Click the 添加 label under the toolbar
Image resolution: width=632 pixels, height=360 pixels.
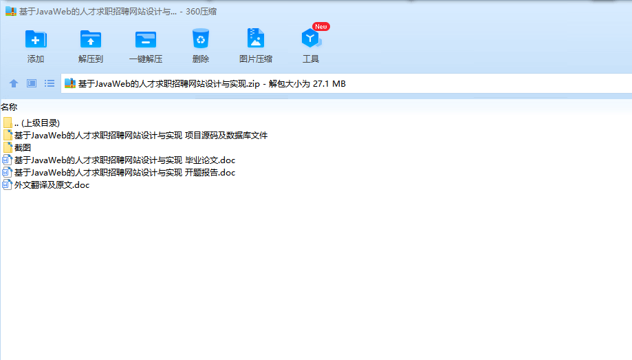click(x=36, y=59)
